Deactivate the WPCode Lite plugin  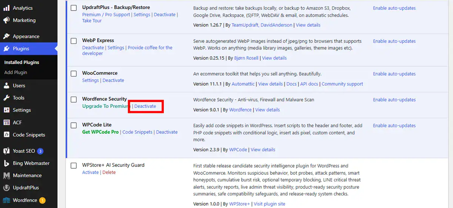(x=167, y=132)
